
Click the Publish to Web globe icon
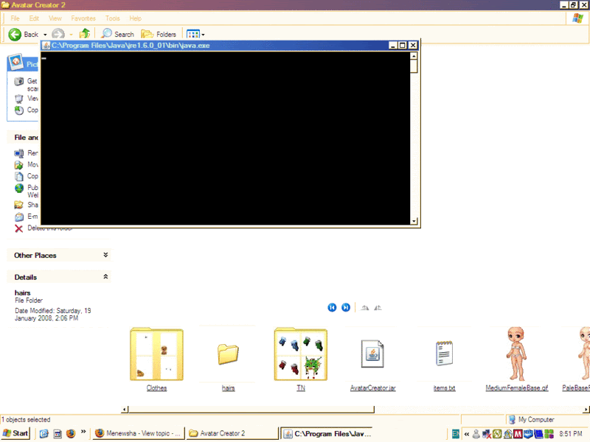pyautogui.click(x=19, y=188)
